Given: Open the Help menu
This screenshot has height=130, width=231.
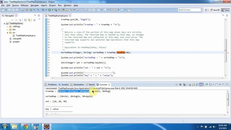Looking at the screenshot, I should [x=76, y=5].
